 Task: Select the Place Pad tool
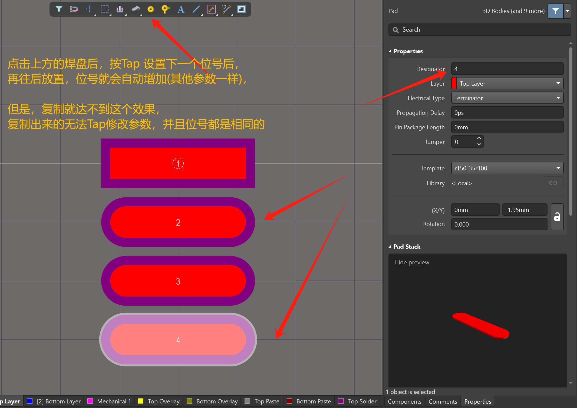click(x=151, y=9)
